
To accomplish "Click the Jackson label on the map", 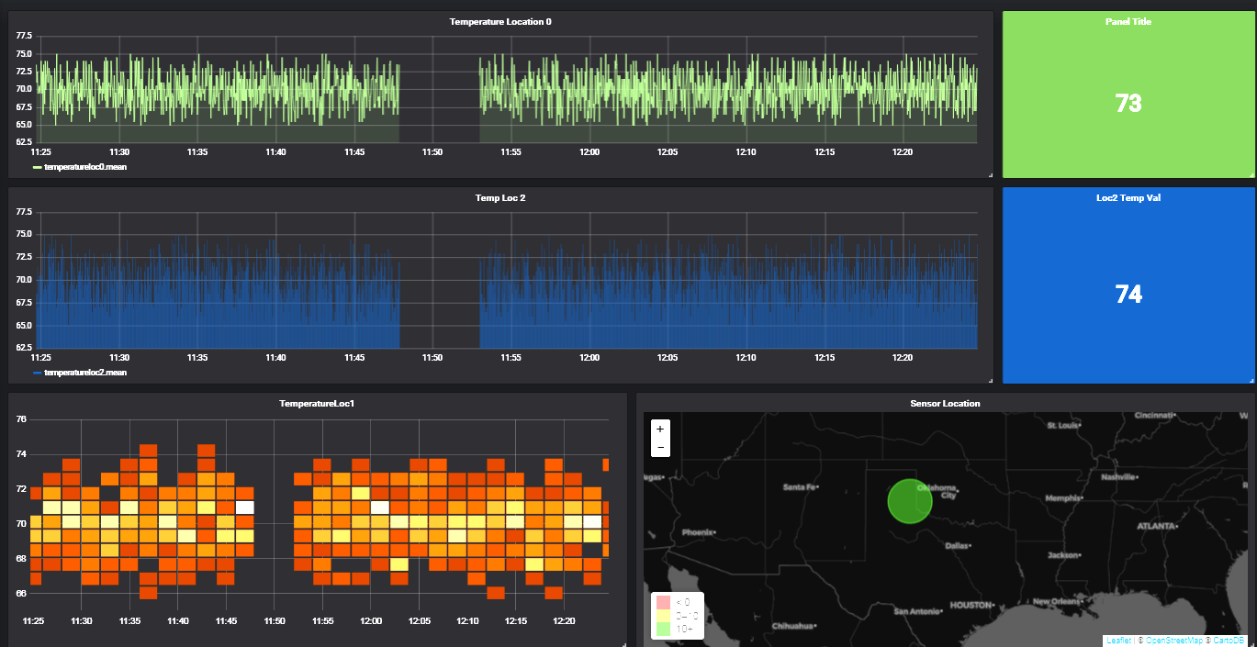I will click(x=1063, y=555).
